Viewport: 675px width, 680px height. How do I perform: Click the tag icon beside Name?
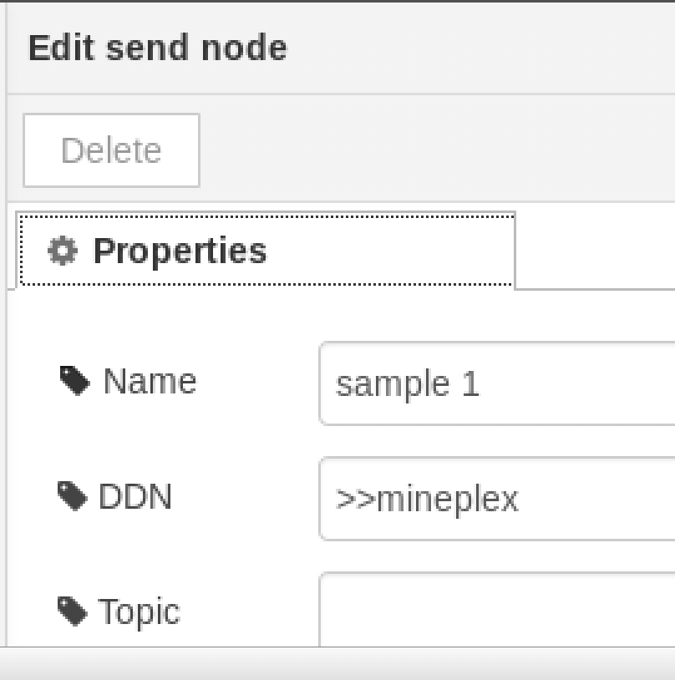pos(75,381)
